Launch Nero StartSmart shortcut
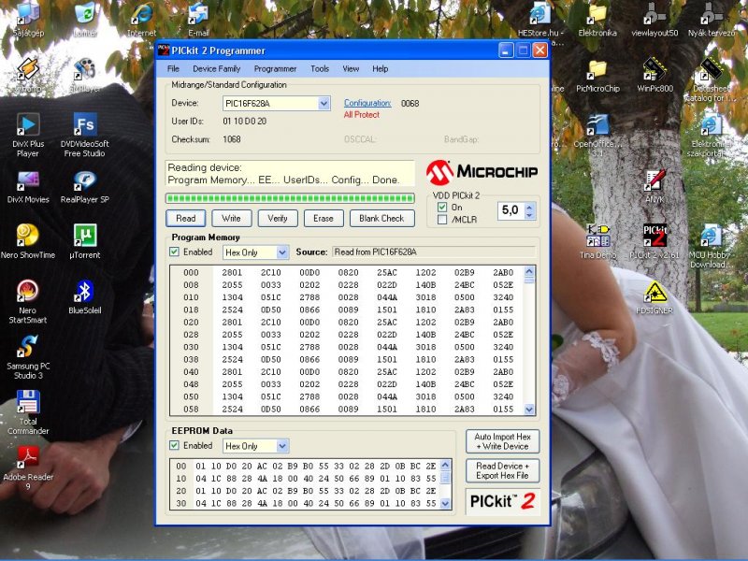The height and width of the screenshot is (561, 748). (28, 301)
